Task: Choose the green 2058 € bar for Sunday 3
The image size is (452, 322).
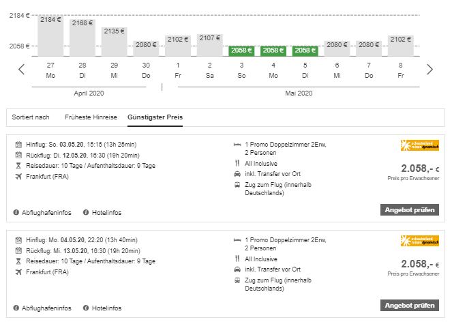Action: point(241,50)
